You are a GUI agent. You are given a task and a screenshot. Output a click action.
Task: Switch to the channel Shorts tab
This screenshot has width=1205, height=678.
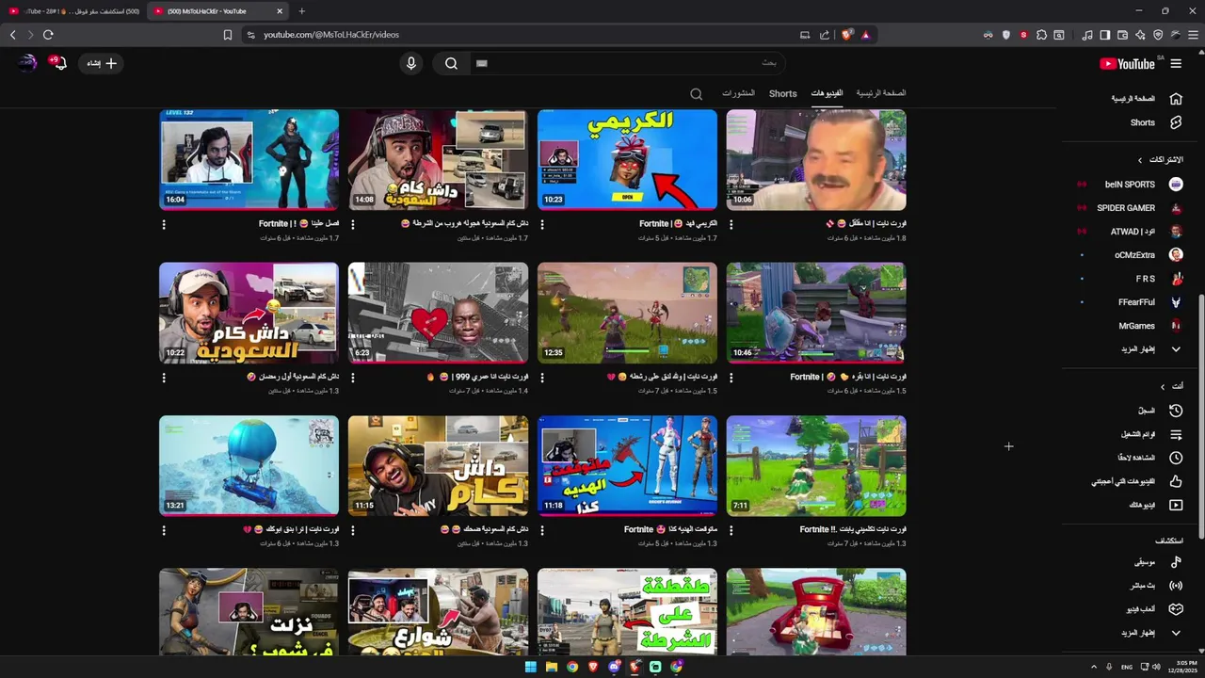click(783, 94)
